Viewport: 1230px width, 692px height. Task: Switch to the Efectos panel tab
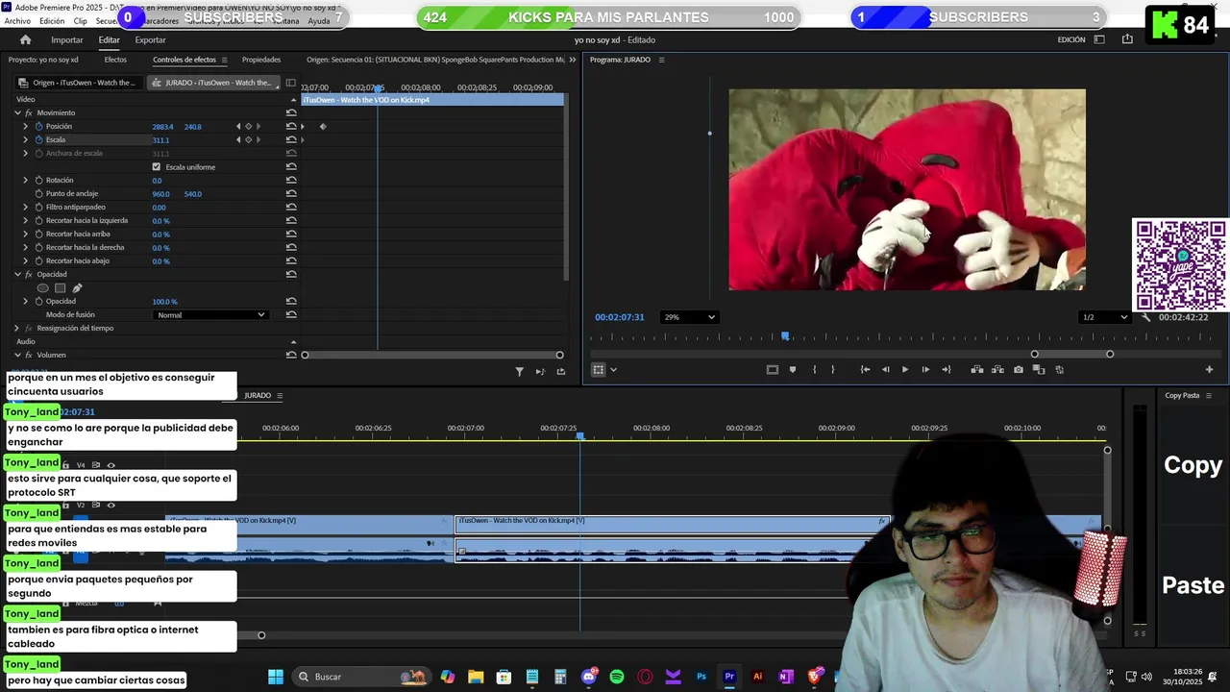click(115, 60)
